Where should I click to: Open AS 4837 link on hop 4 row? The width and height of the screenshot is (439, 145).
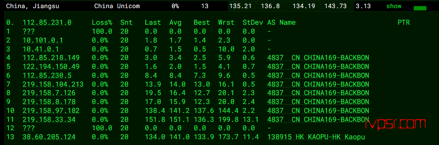pyautogui.click(x=318, y=58)
